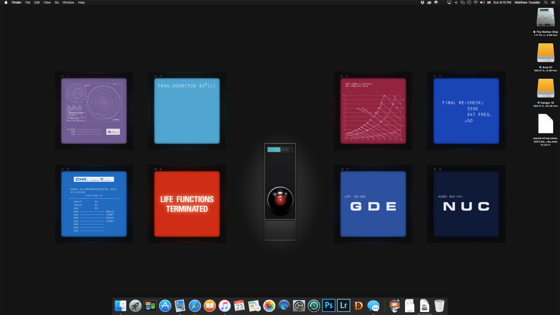Image resolution: width=560 pixels, height=315 pixels.
Task: Open iBooks from the Dock
Action: (210, 305)
